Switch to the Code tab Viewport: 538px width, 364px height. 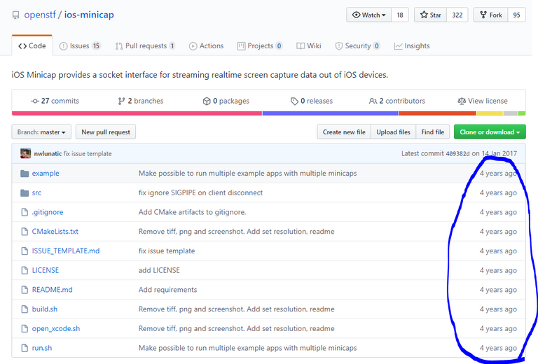32,46
